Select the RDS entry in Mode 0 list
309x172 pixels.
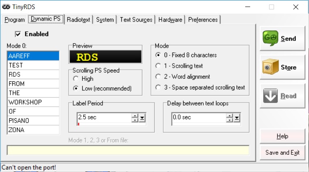(x=33, y=74)
